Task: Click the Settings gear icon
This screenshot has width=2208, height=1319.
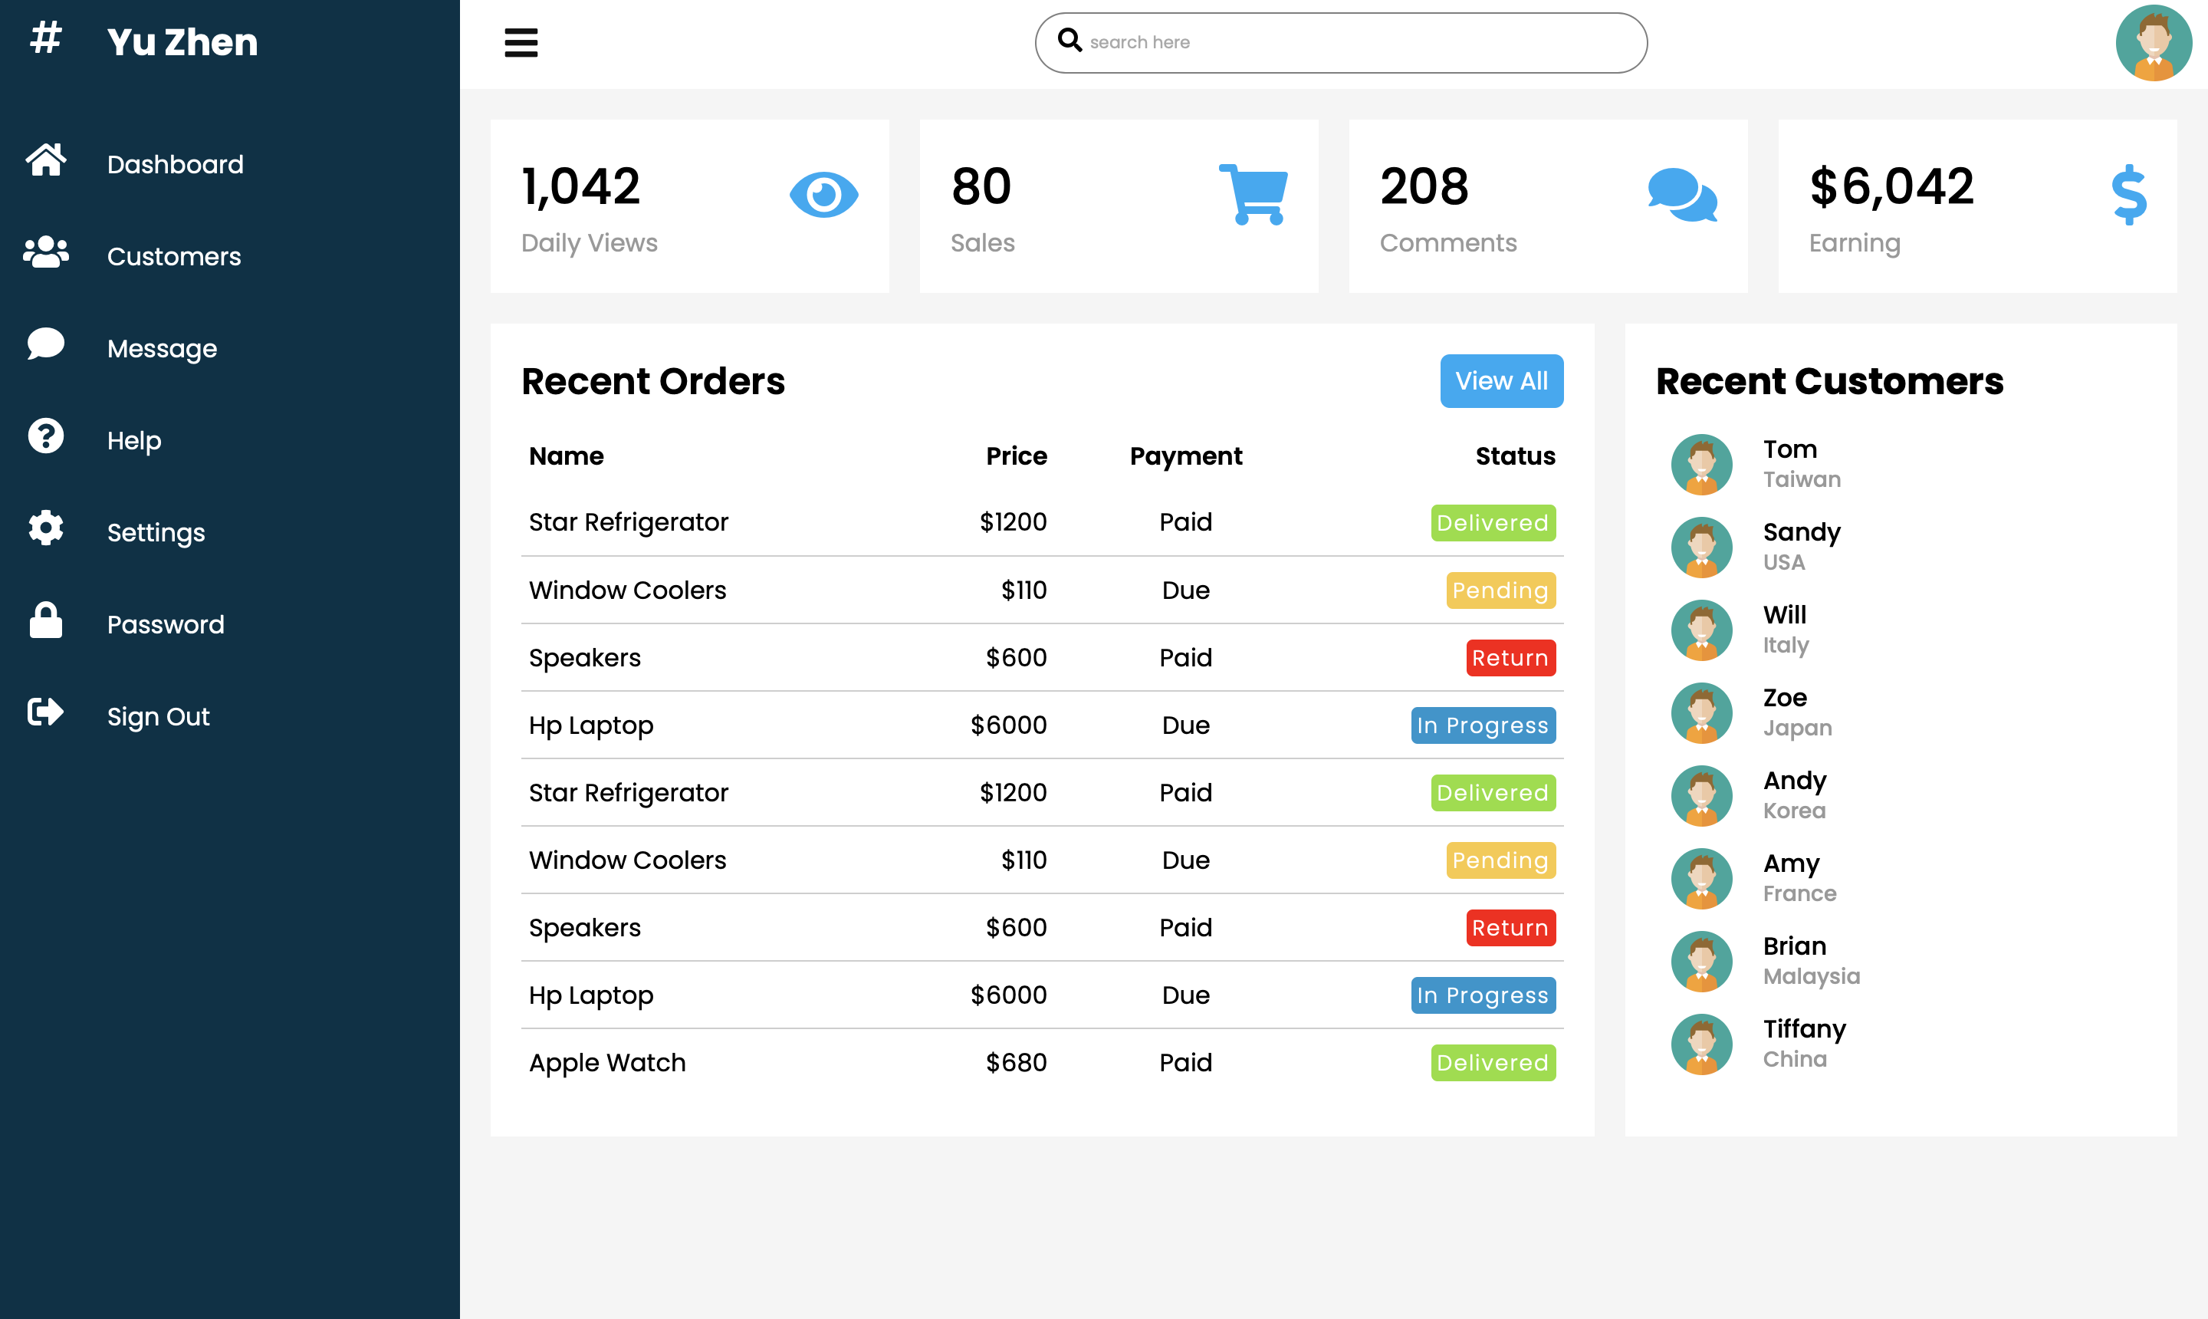Action: (45, 528)
